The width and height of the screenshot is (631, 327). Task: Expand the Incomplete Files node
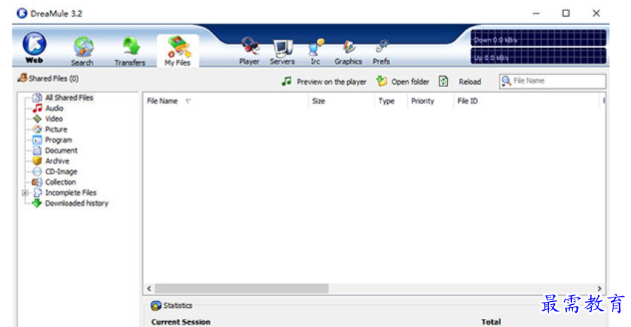(25, 193)
